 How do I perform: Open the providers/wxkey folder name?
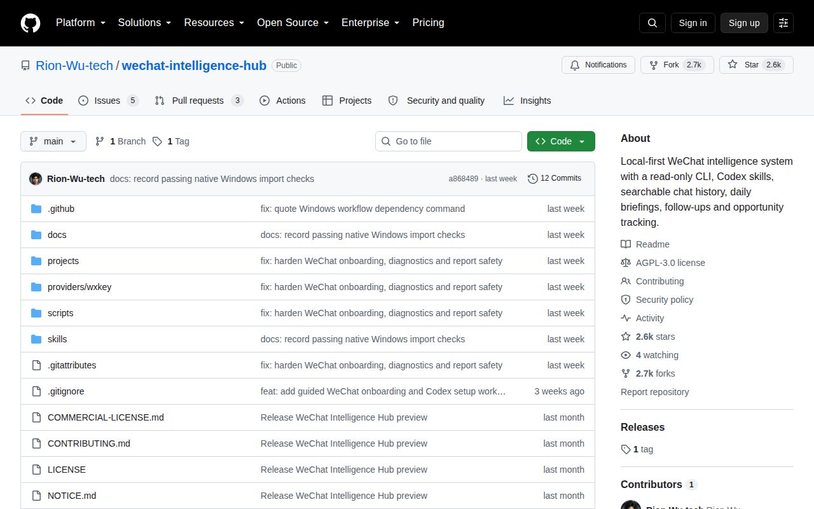click(79, 287)
